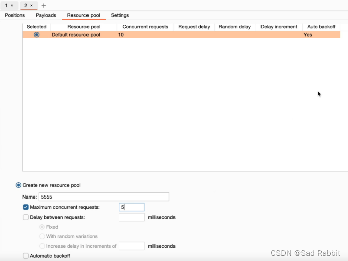Enable the Automatic backoff checkbox
The width and height of the screenshot is (348, 261).
(x=26, y=256)
